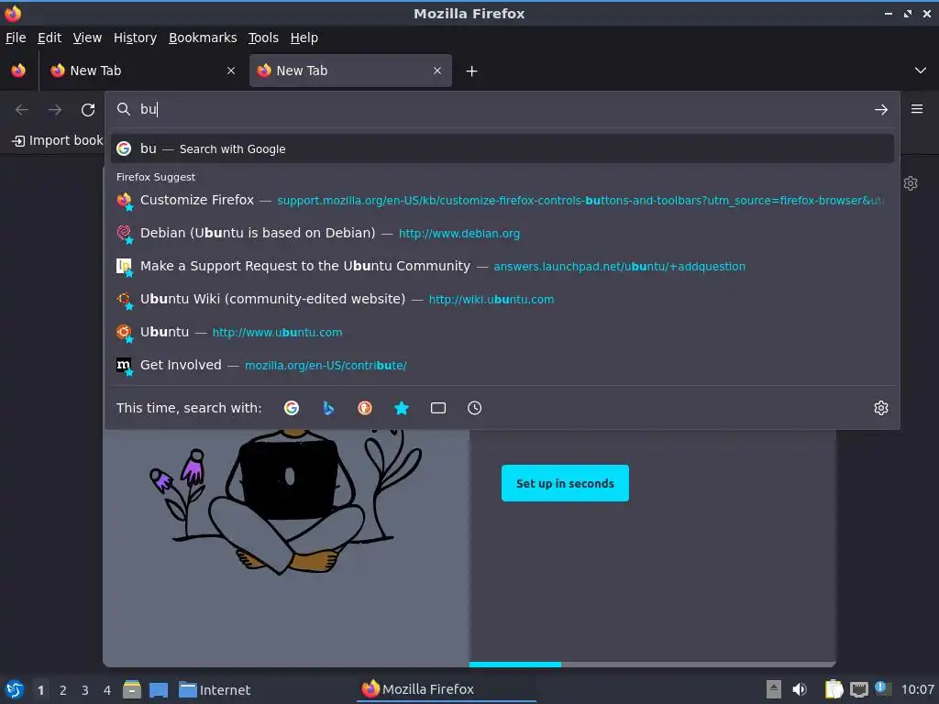Click the Set up in seconds button
Viewport: 939px width, 704px height.
(x=565, y=483)
